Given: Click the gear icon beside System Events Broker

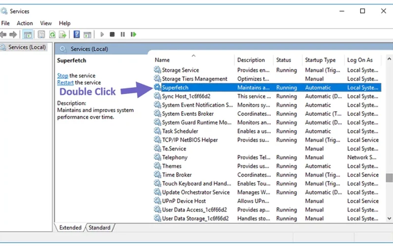Looking at the screenshot, I should [x=157, y=114].
